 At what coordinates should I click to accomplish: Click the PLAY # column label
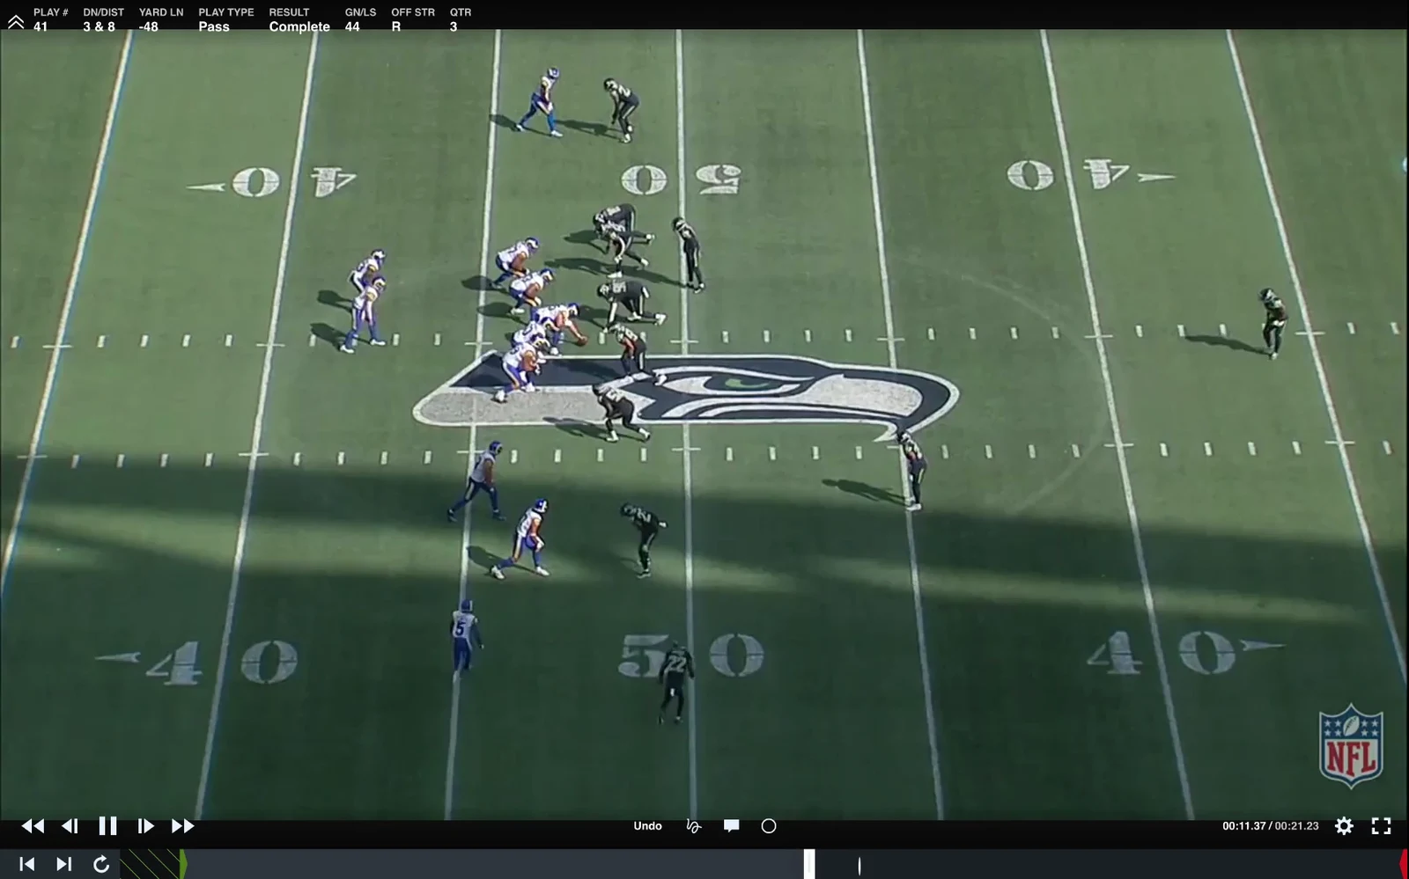(x=51, y=12)
